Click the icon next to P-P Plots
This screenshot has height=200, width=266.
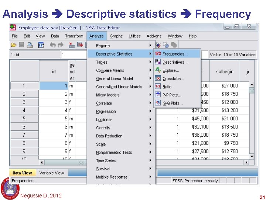[x=158, y=94]
